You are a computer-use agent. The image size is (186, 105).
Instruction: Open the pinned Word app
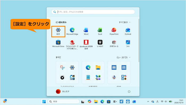(x=86, y=31)
